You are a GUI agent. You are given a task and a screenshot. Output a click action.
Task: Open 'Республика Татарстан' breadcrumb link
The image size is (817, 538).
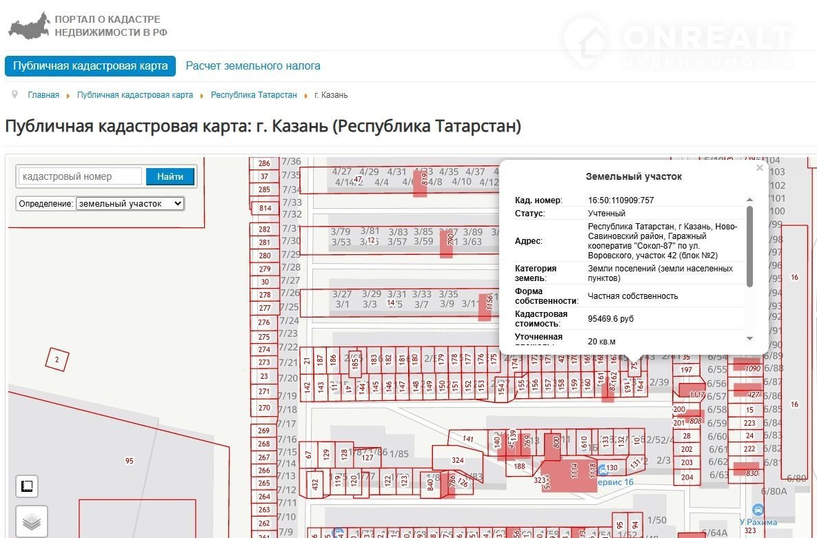click(x=254, y=95)
